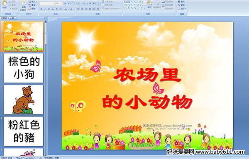Click the Arrange icon in the drawing group

pyautogui.click(x=149, y=4)
